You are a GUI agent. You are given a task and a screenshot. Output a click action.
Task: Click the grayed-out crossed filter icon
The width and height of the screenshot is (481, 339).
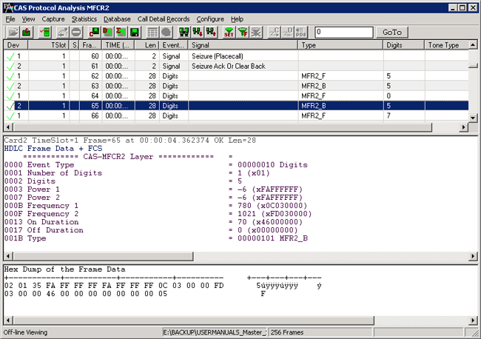point(256,33)
